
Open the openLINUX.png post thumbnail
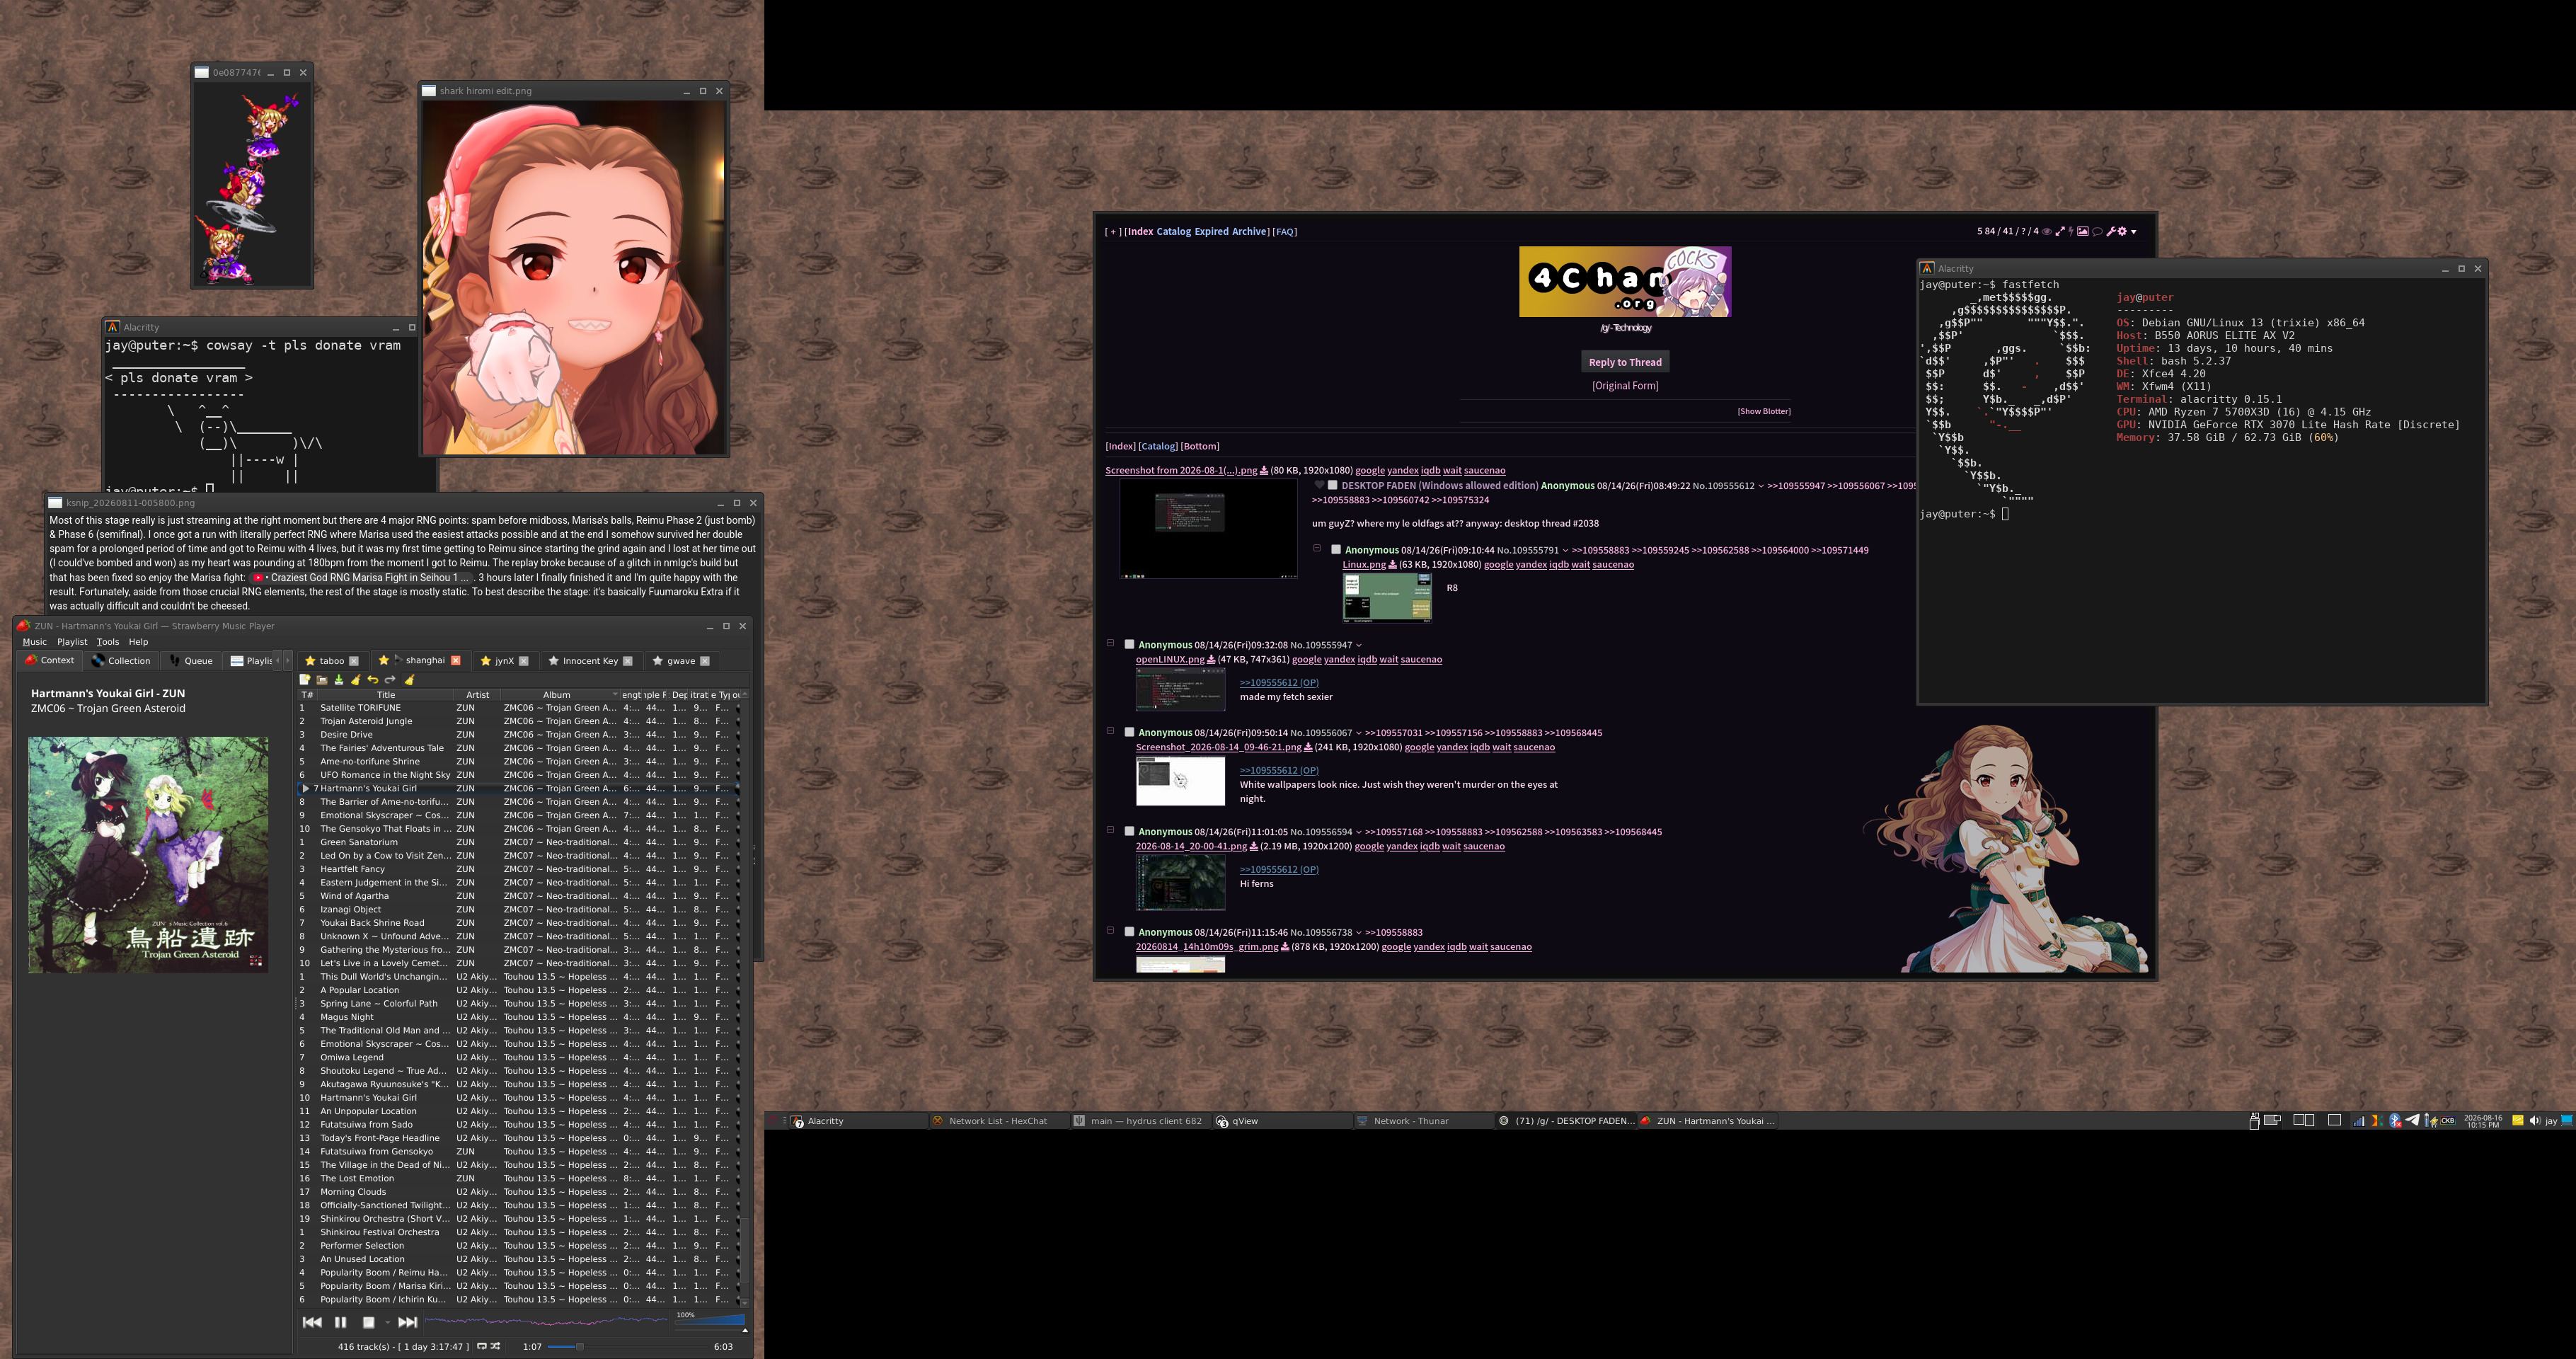coord(1181,690)
